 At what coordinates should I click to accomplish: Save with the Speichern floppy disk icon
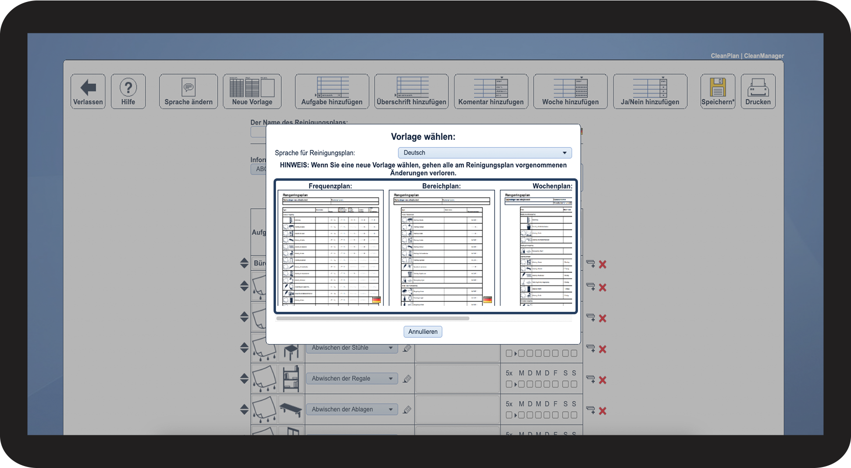718,87
